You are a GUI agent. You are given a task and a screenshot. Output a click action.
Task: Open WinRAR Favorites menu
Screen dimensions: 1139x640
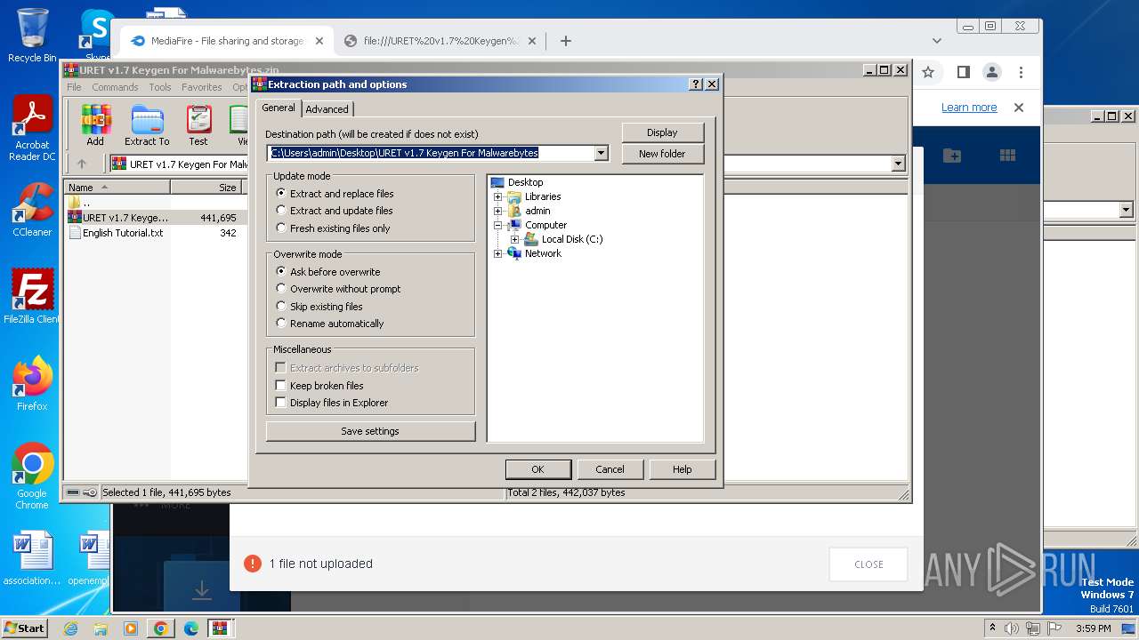coord(202,87)
